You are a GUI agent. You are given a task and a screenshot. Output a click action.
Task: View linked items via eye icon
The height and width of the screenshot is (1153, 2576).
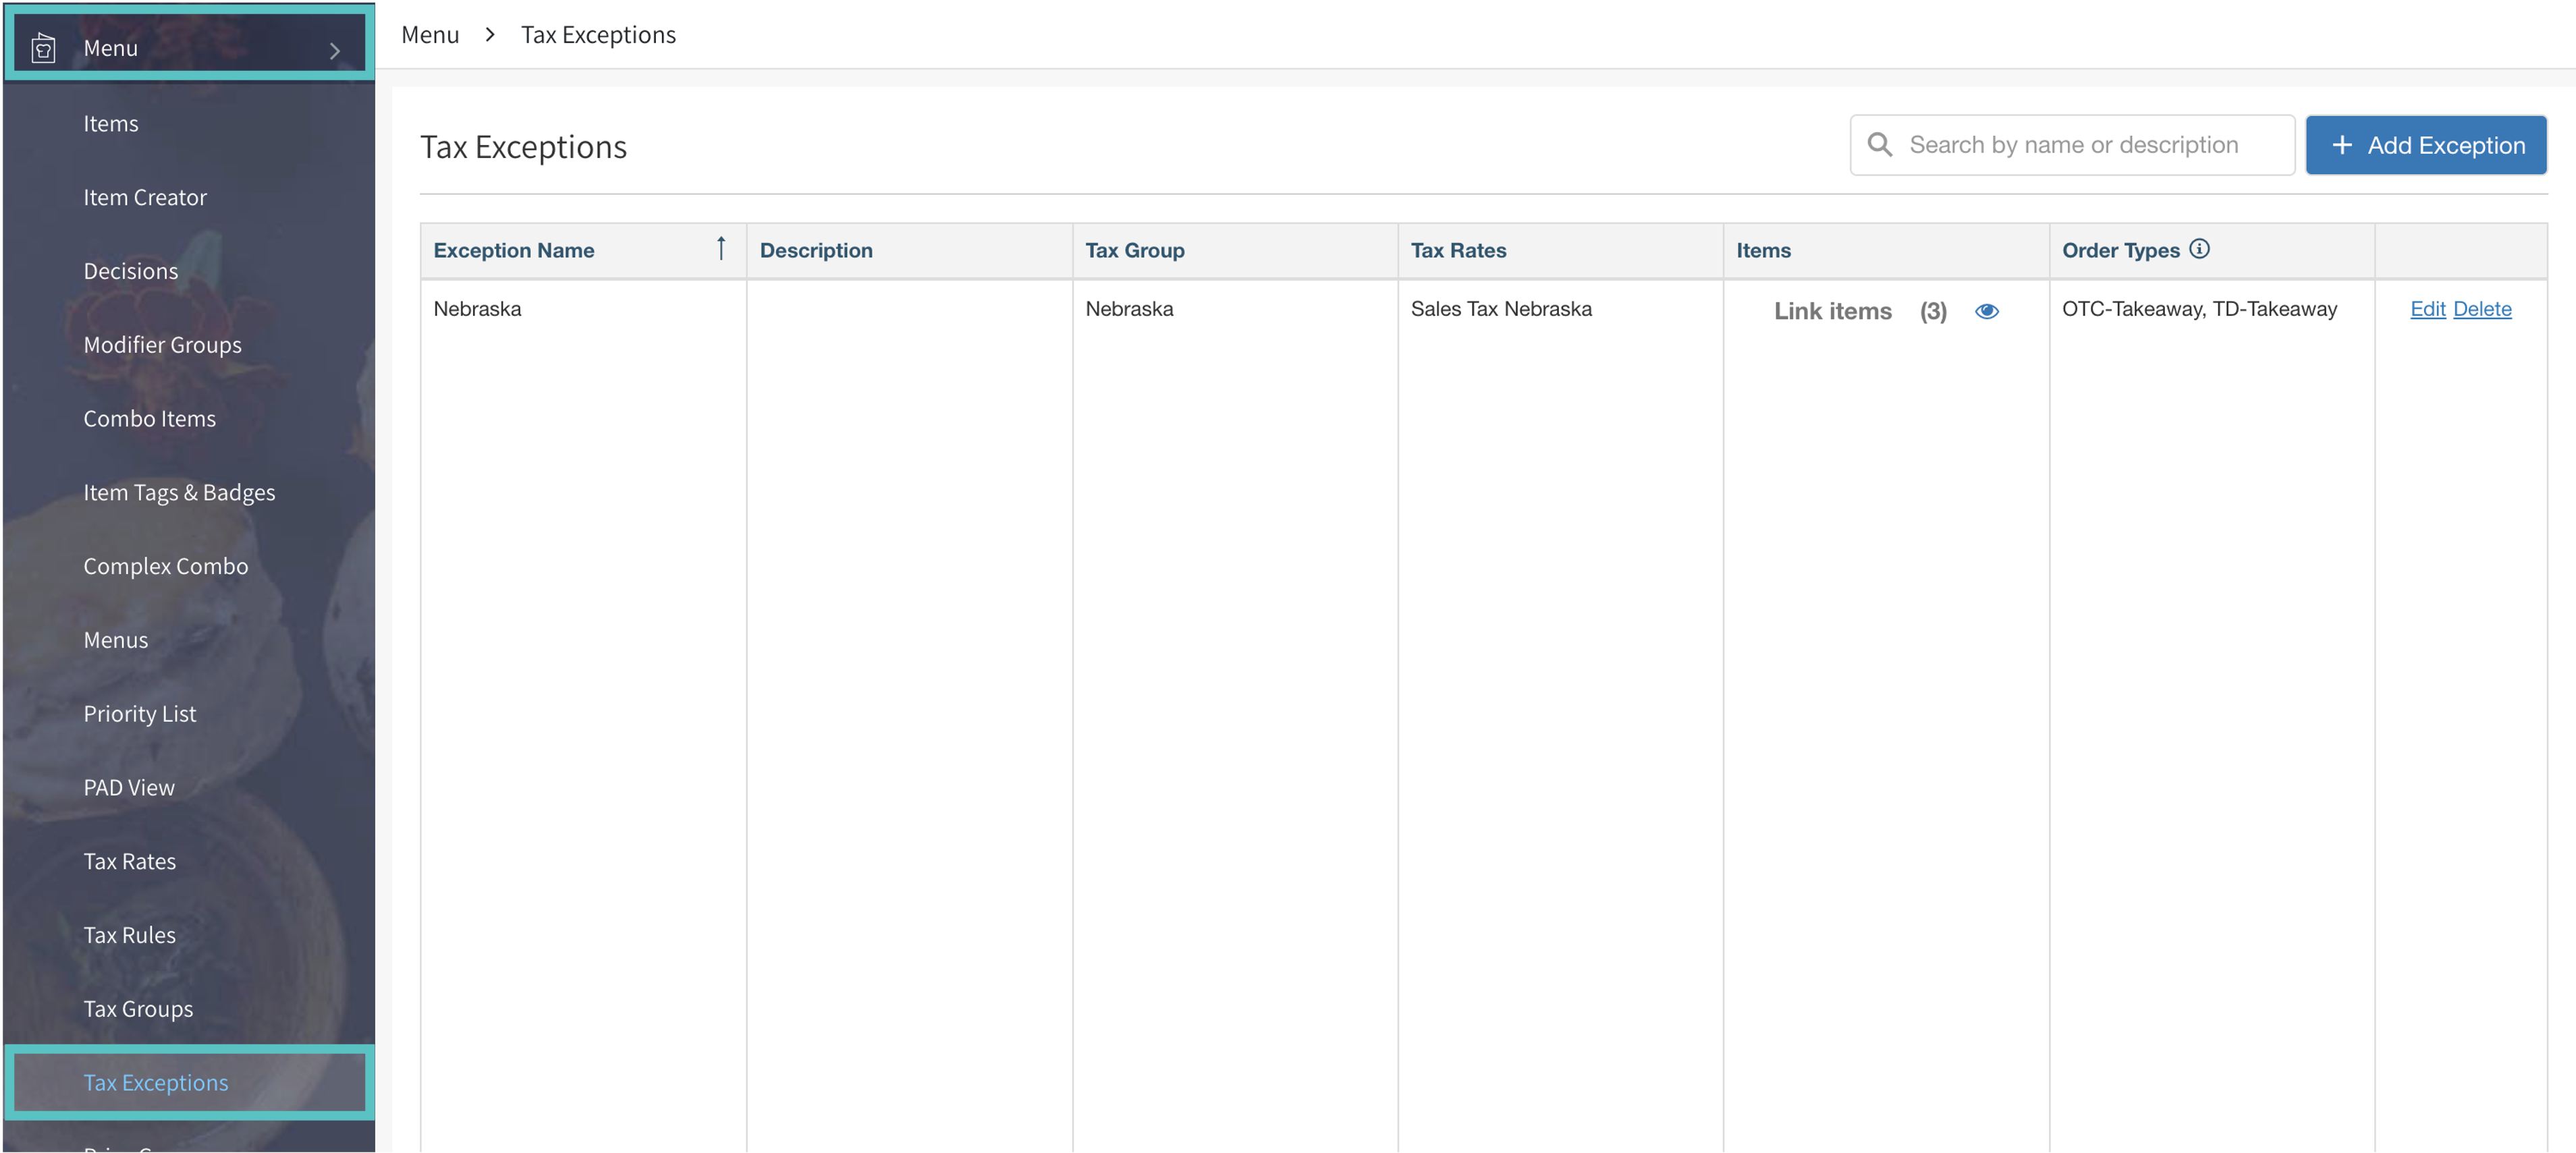1986,311
